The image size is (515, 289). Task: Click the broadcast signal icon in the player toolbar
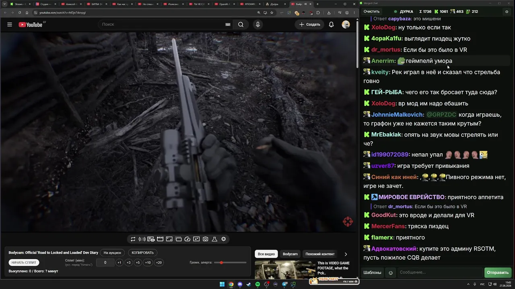(142, 239)
